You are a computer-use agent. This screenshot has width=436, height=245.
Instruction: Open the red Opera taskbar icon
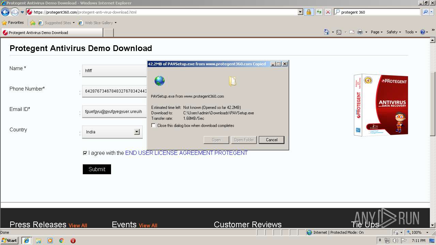pos(73,241)
